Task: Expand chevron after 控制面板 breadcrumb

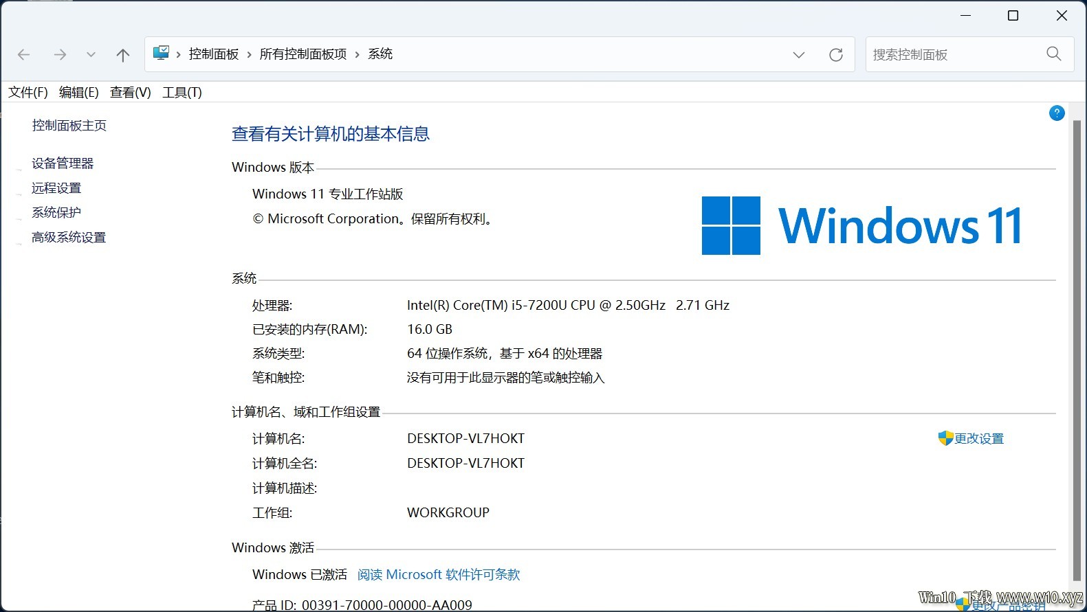Action: point(249,55)
